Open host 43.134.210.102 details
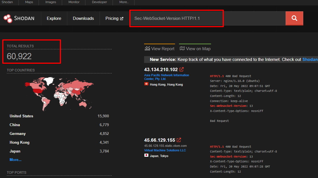The width and height of the screenshot is (318, 178). pyautogui.click(x=161, y=69)
